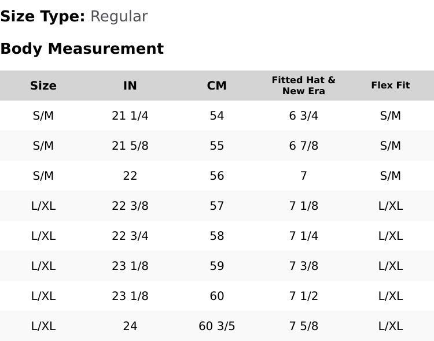Select the 22 3/8 inch cell

(130, 206)
